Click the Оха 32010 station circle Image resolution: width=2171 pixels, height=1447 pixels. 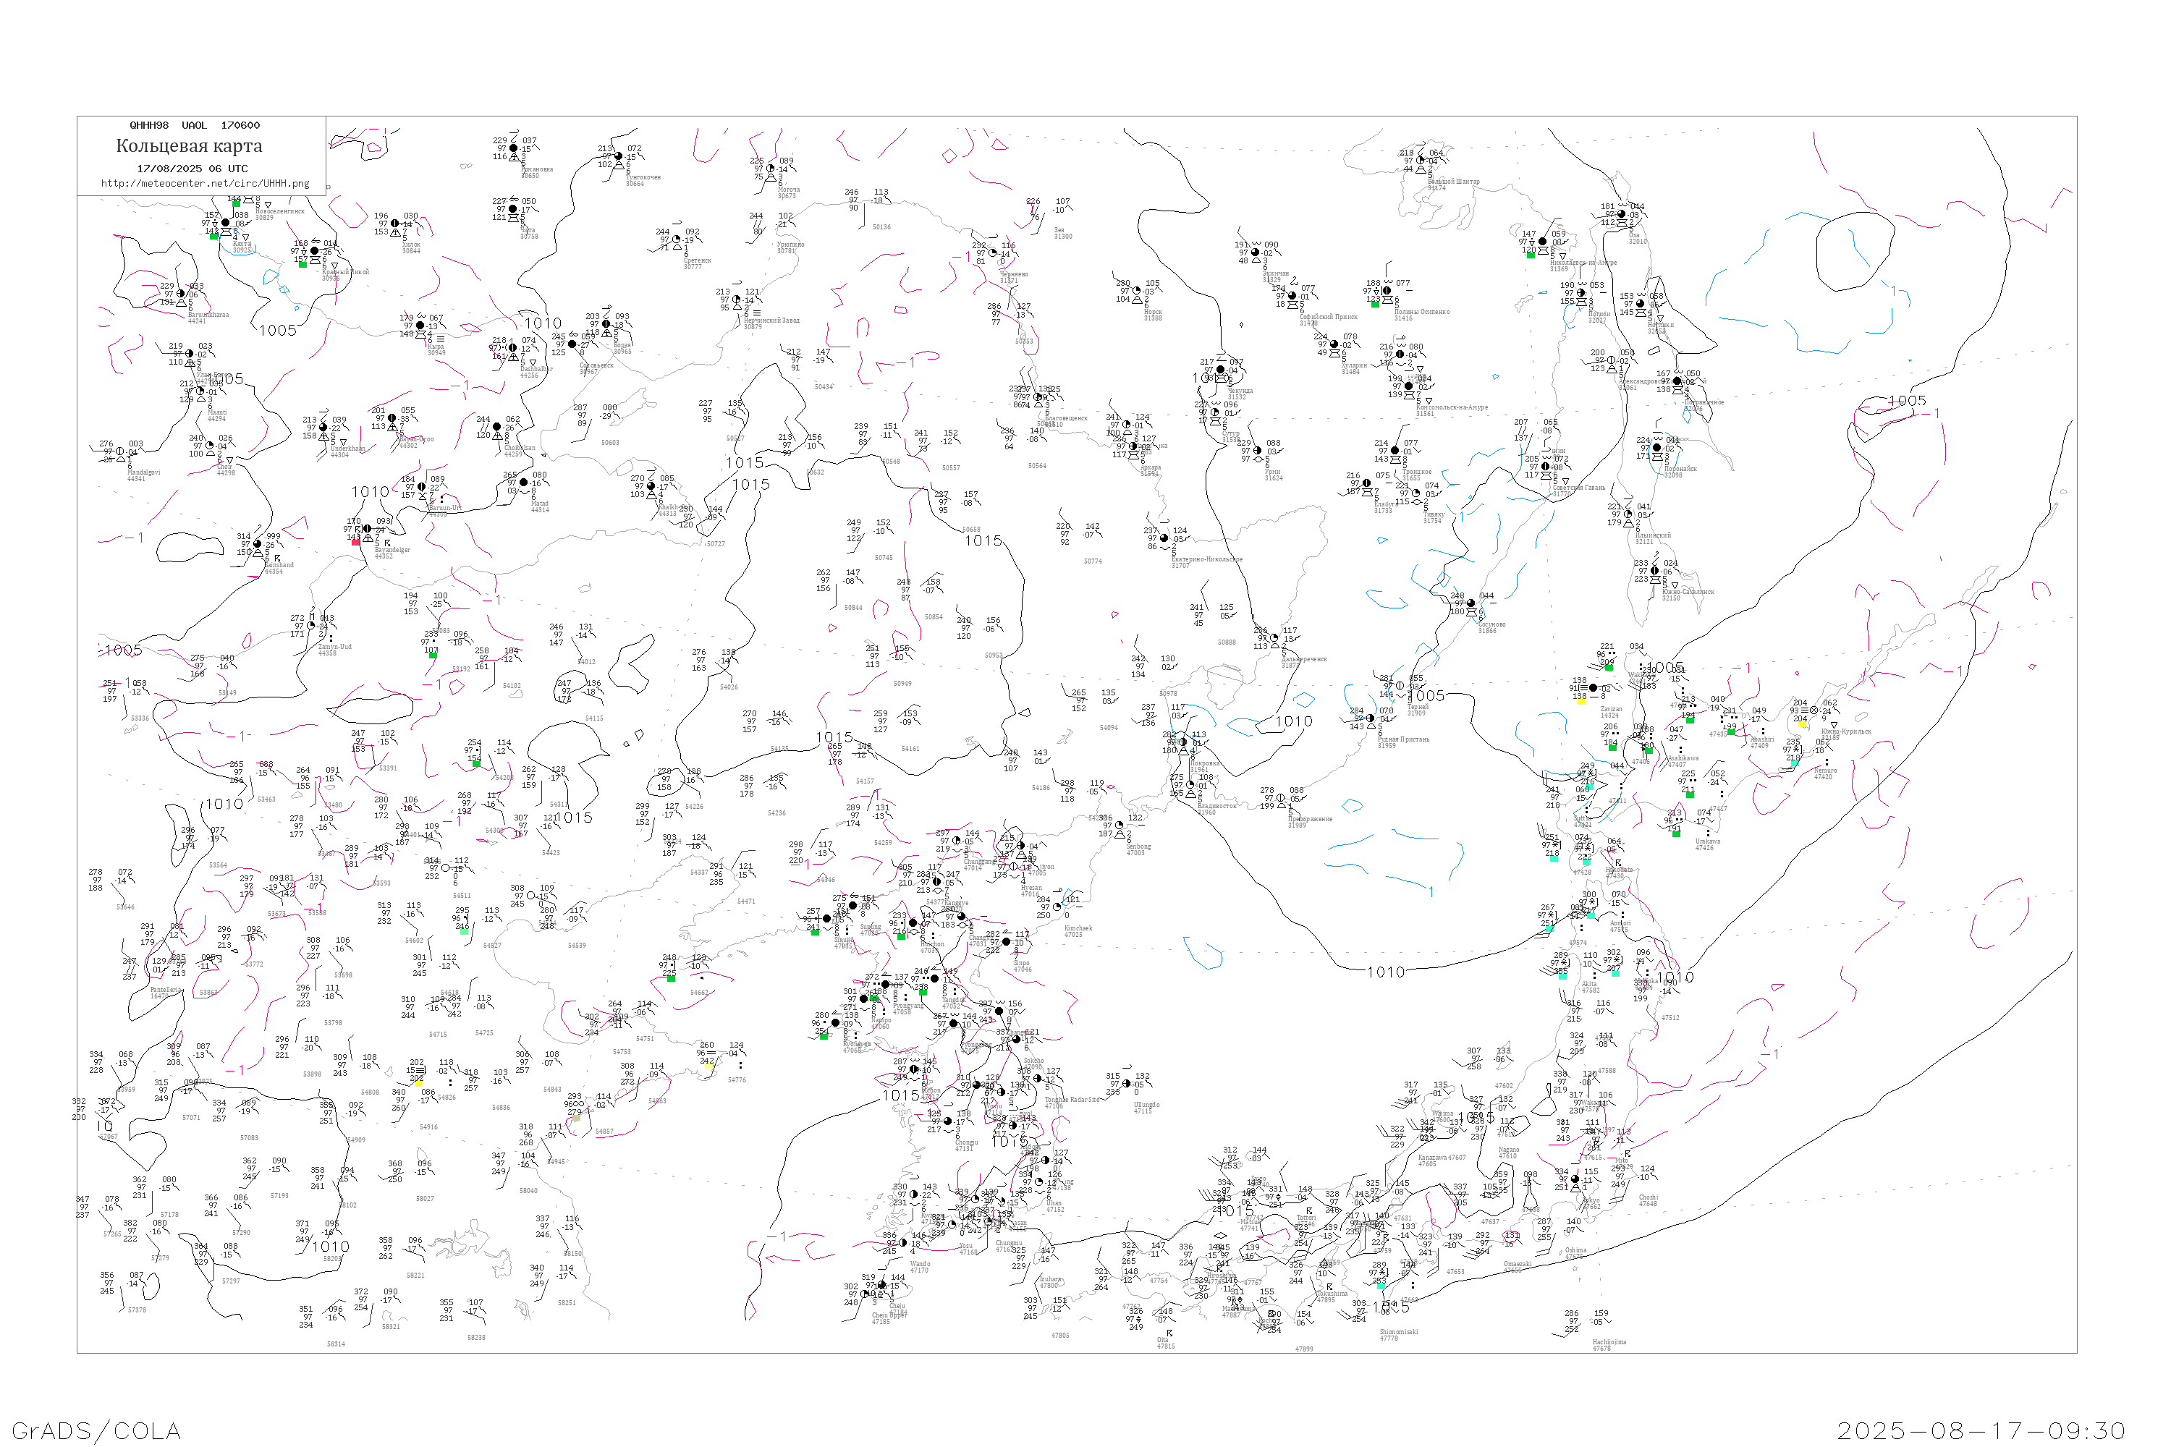[x=1622, y=214]
